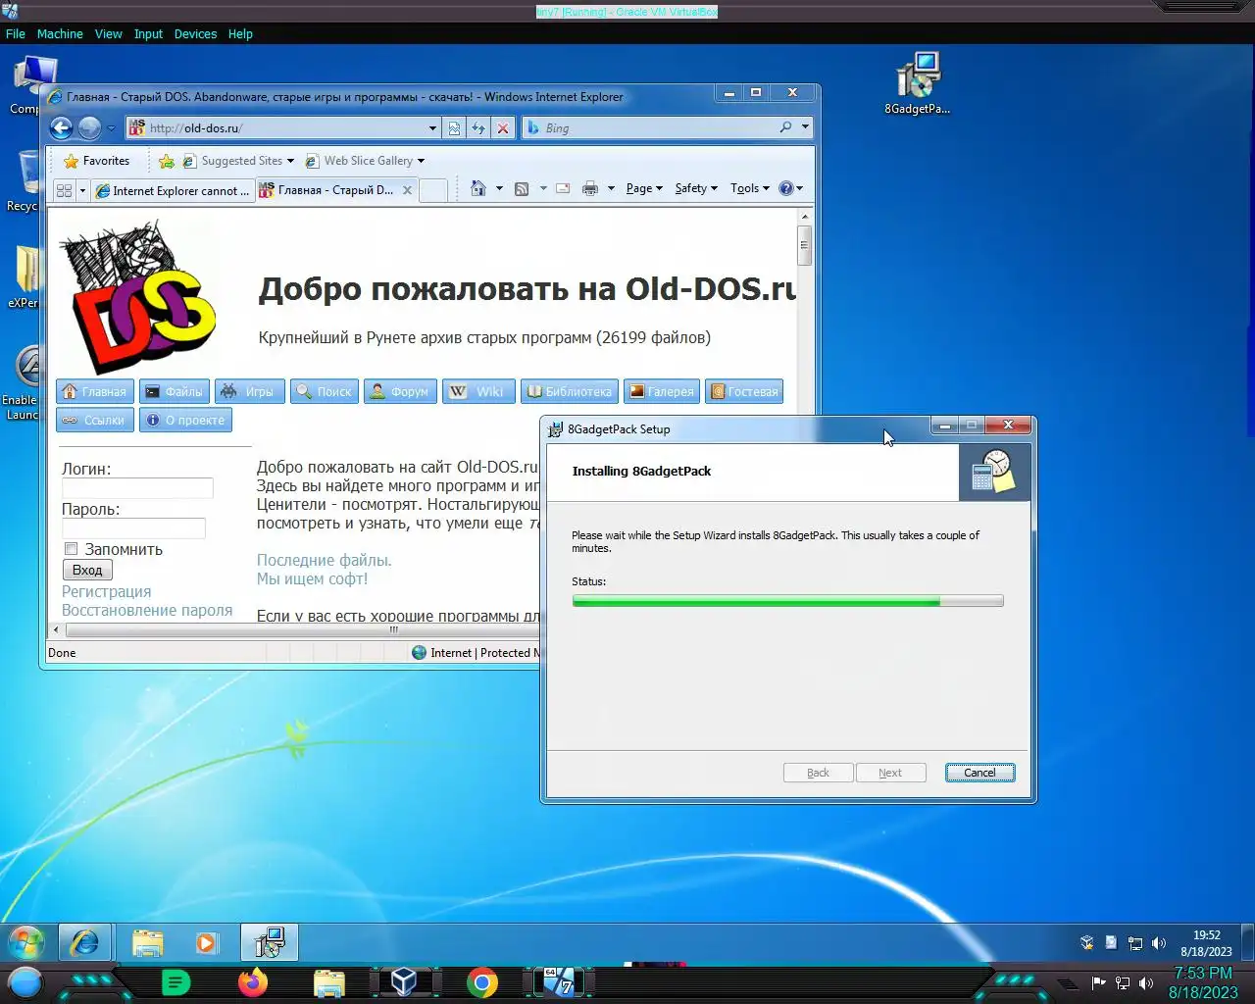Cancel the 8GadgetPack installation
This screenshot has height=1004, width=1255.
coord(979,773)
